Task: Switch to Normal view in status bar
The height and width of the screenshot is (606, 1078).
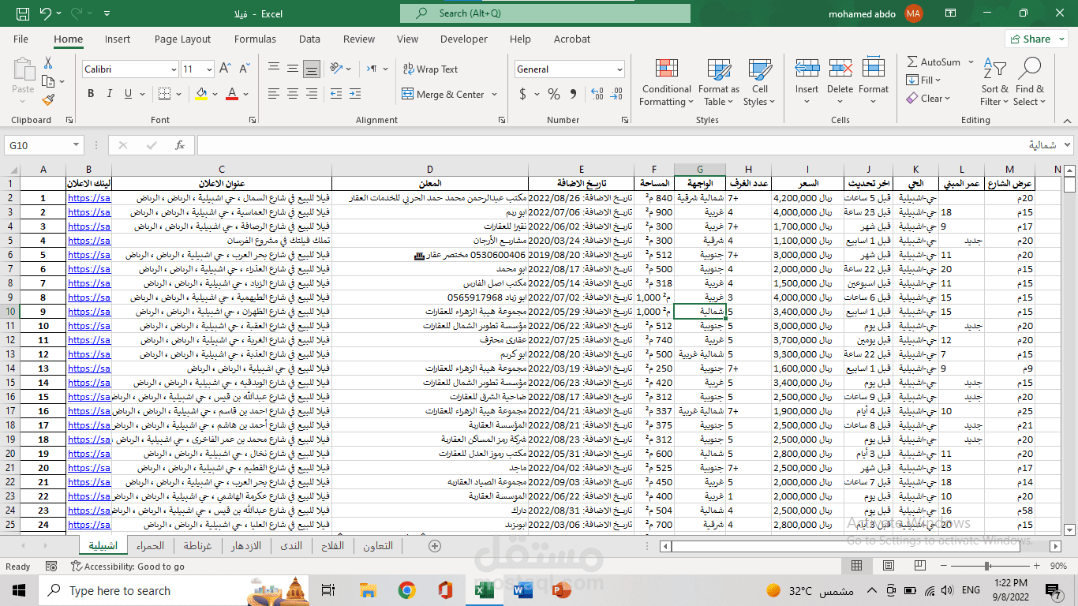Action: [x=858, y=567]
